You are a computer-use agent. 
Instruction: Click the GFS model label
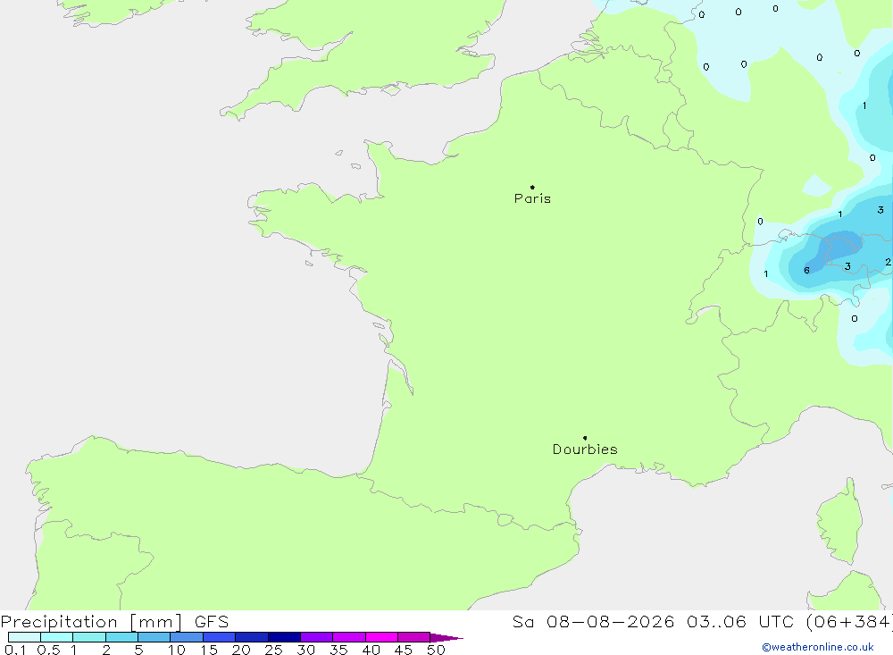pyautogui.click(x=212, y=622)
